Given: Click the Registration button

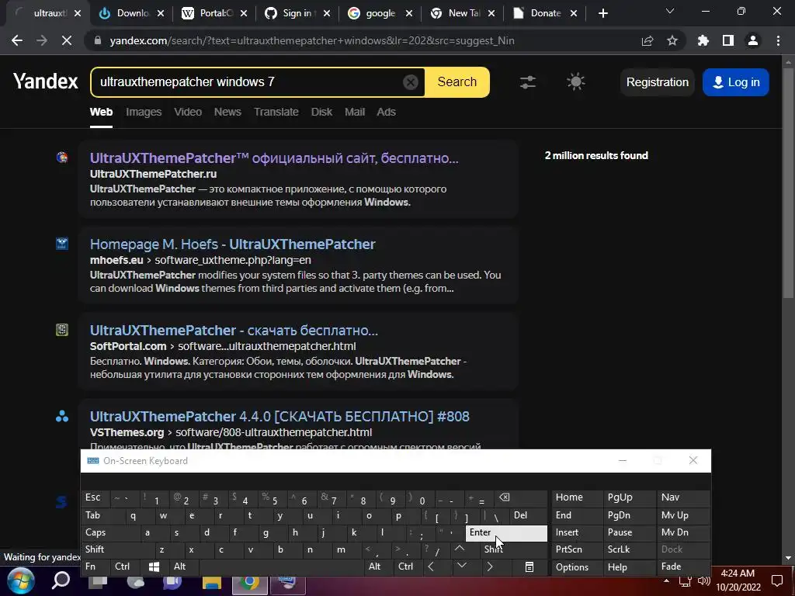Looking at the screenshot, I should click(657, 82).
